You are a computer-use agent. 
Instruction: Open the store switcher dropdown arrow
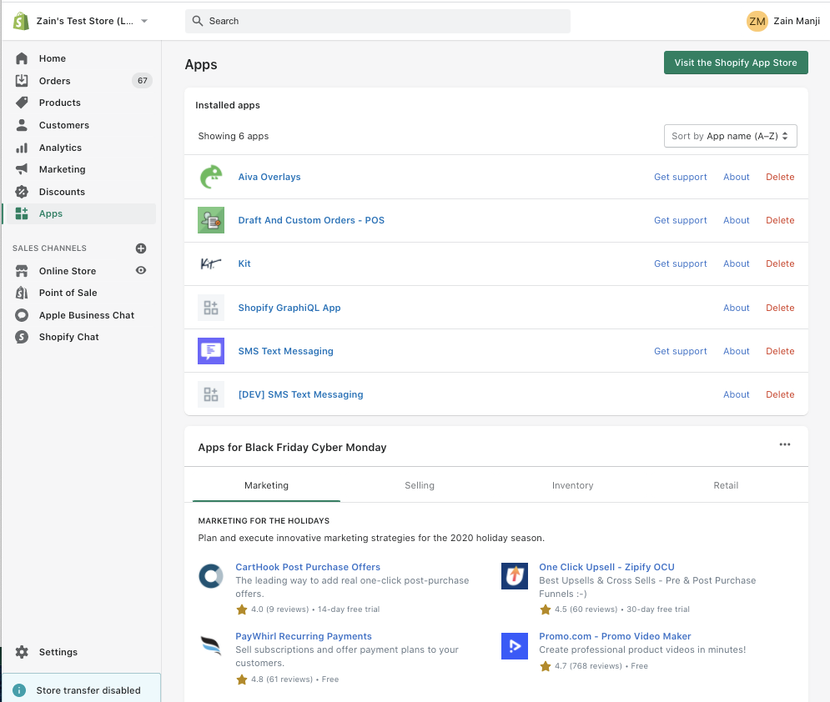pos(144,21)
